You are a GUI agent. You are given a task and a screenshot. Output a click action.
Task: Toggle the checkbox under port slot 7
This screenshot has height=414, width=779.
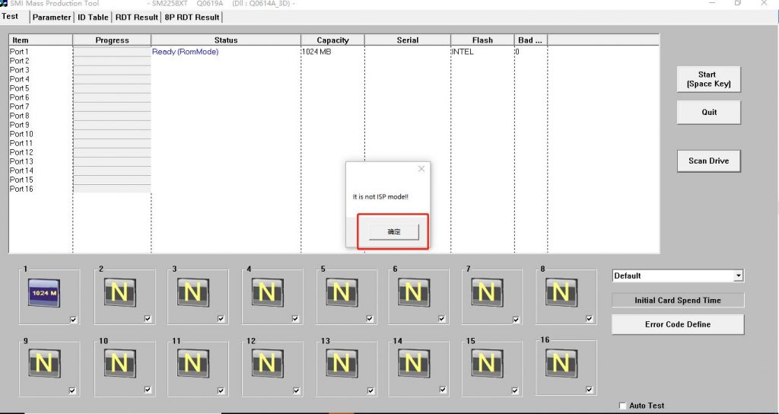pos(516,320)
